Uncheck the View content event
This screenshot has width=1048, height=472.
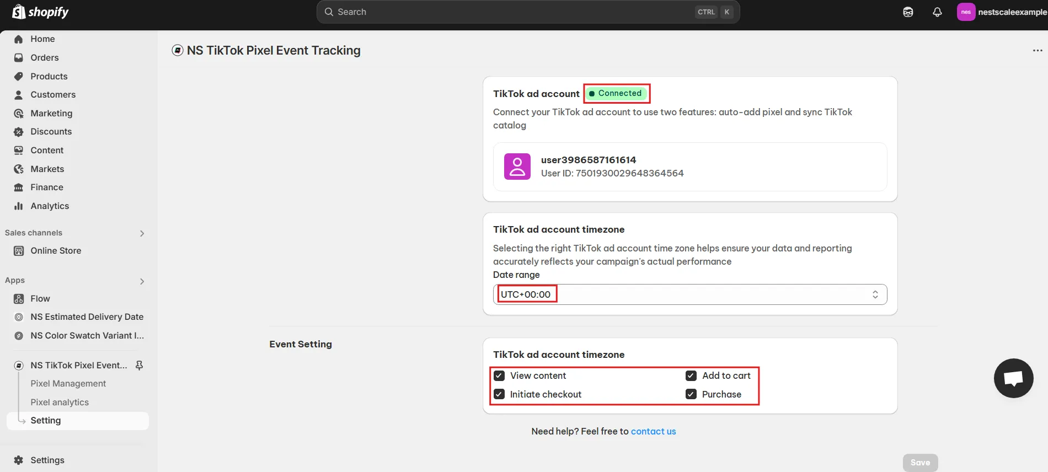coord(499,376)
